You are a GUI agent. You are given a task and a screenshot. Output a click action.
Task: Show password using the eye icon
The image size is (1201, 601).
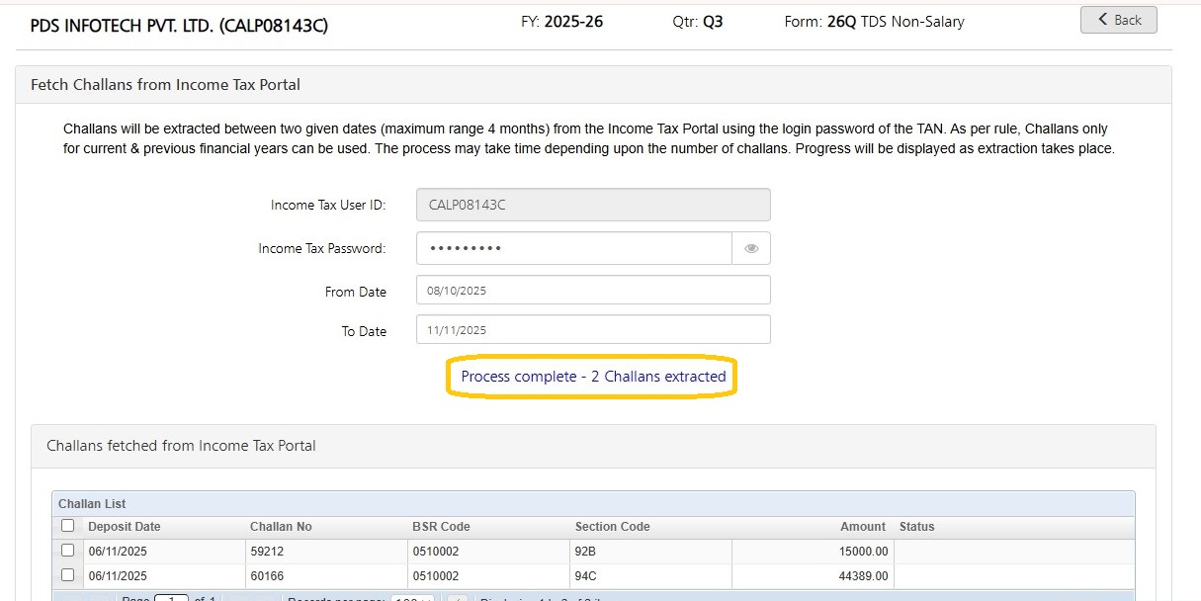[x=751, y=248]
